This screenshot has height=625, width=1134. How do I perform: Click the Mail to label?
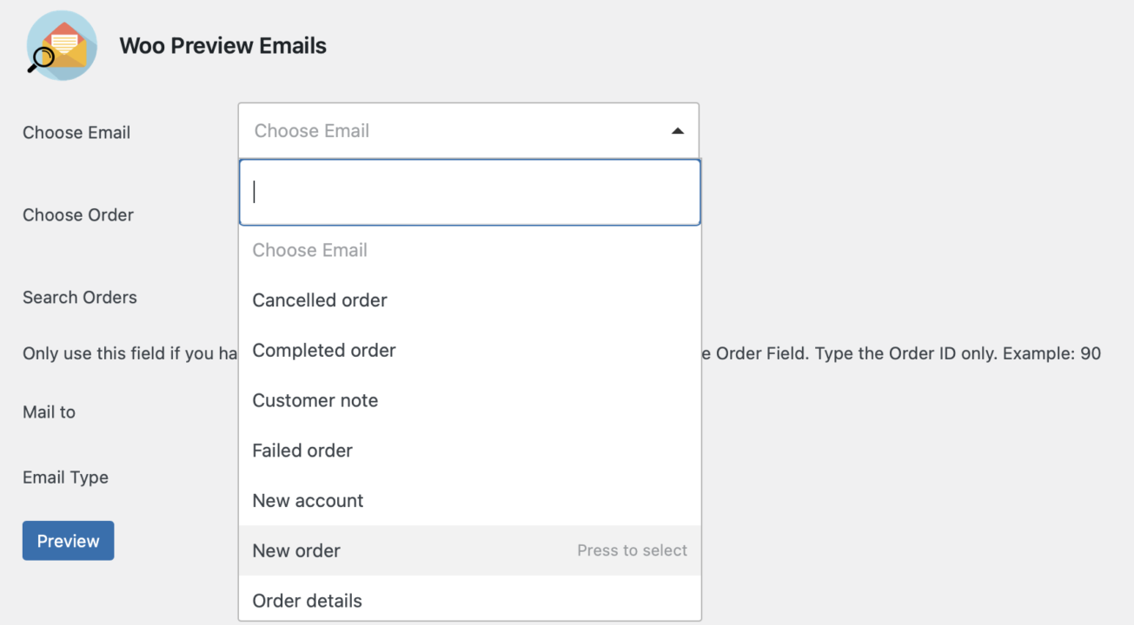49,411
